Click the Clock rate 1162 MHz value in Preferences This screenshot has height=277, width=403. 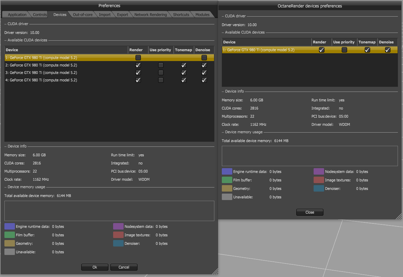[x=41, y=179]
